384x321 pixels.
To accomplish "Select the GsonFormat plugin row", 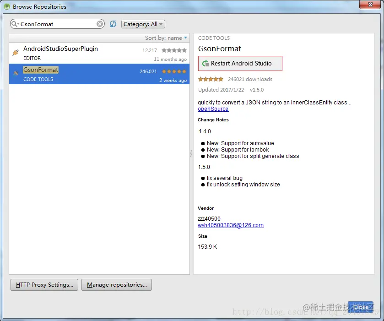I will click(x=99, y=74).
